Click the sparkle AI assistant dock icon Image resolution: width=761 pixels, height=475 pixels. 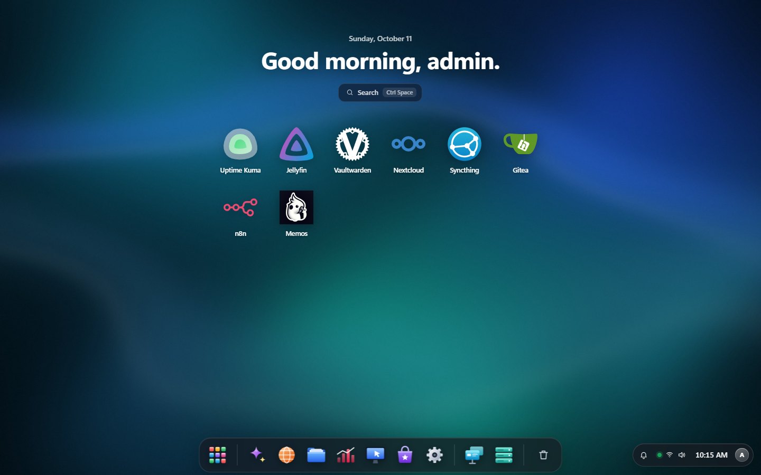pyautogui.click(x=257, y=455)
